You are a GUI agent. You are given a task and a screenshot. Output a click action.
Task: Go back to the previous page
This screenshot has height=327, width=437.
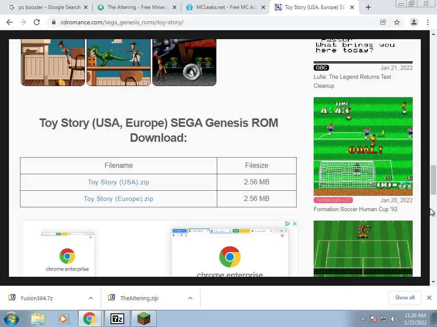click(9, 22)
